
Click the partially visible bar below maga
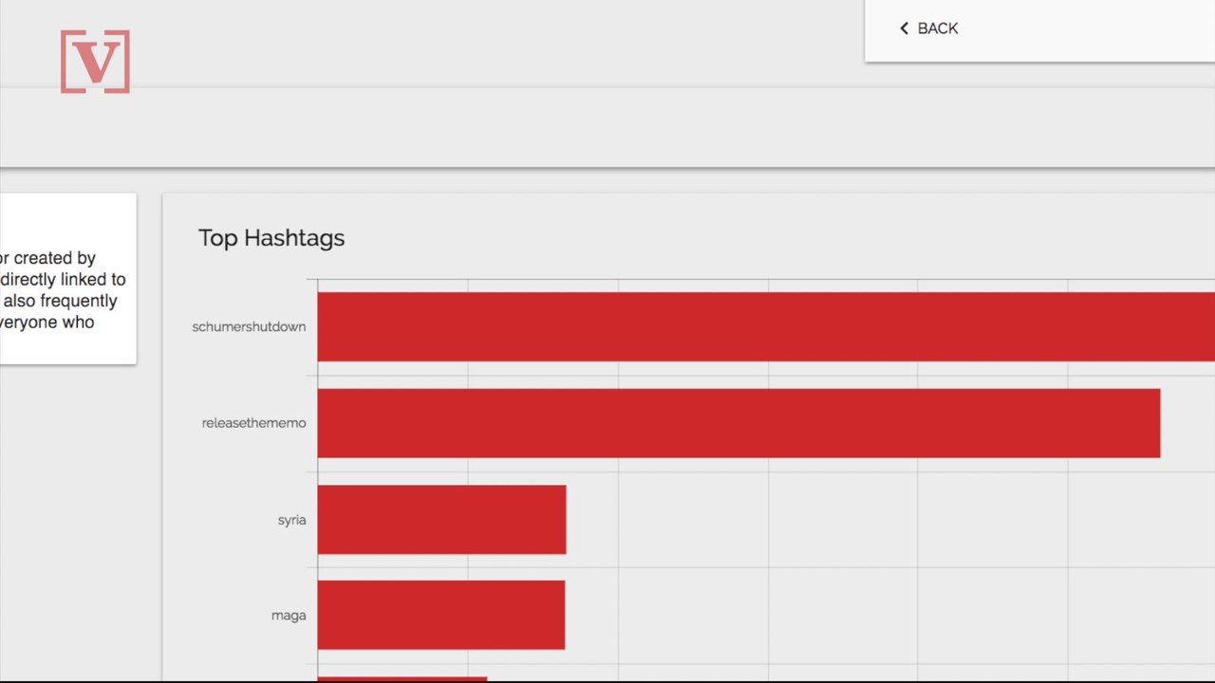pos(402,679)
